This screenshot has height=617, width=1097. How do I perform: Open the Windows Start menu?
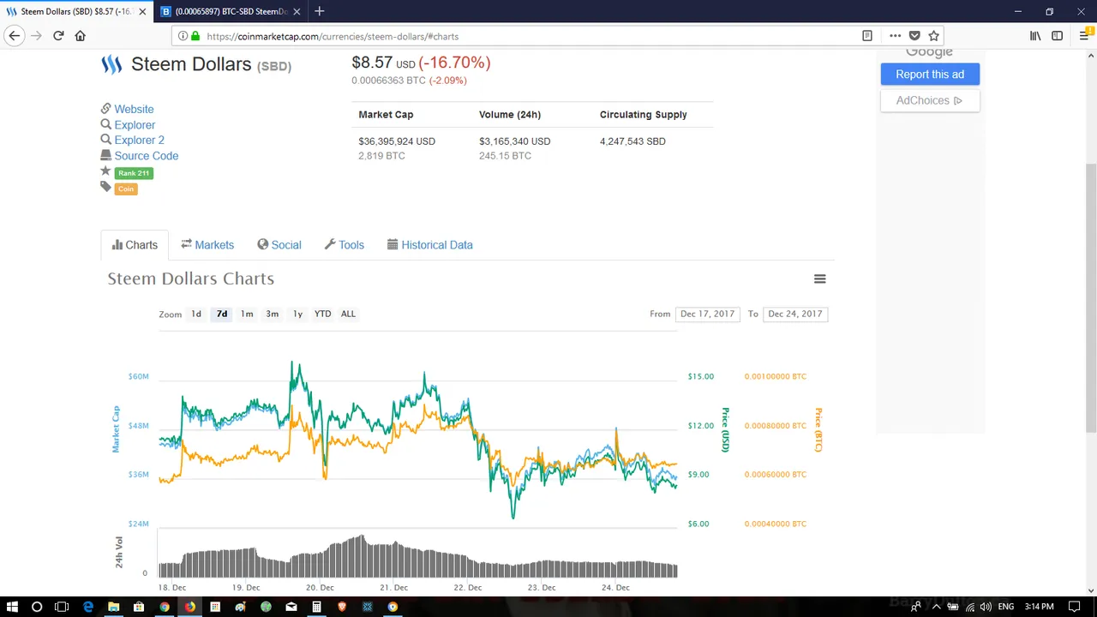pos(12,607)
